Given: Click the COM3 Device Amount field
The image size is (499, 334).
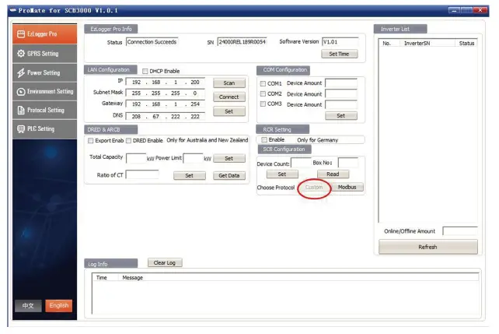Looking at the screenshot, I should pos(341,104).
